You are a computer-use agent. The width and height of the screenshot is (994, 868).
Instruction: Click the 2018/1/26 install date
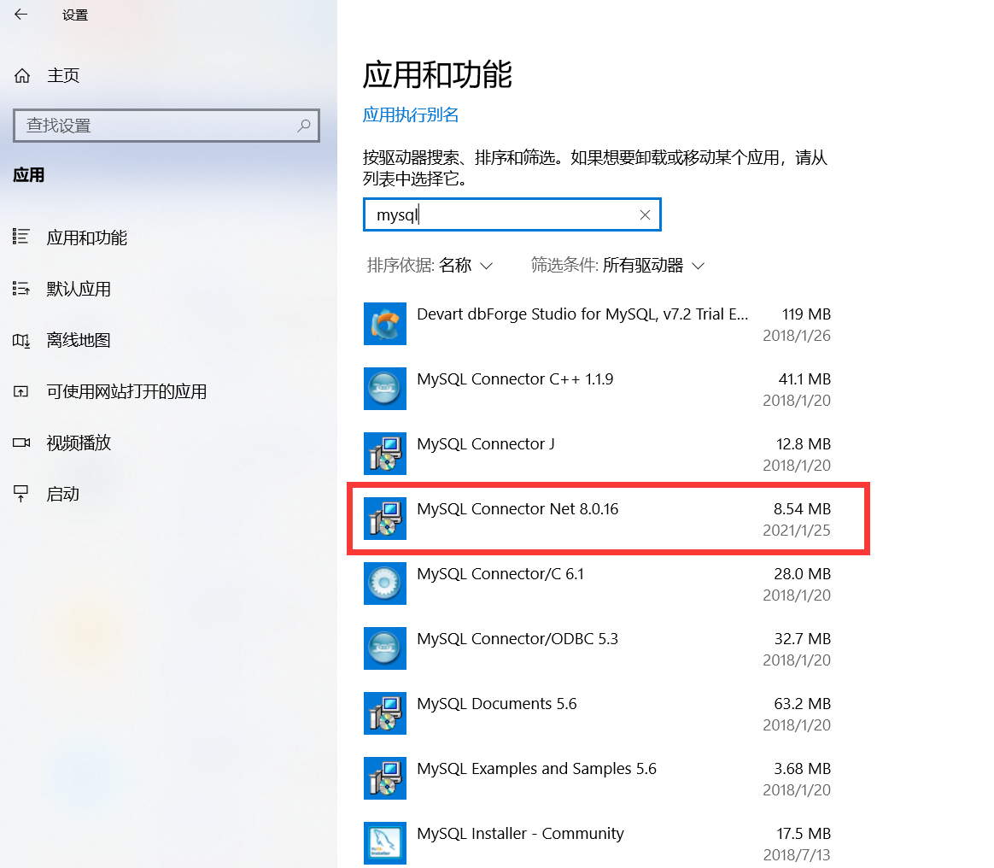tap(797, 336)
